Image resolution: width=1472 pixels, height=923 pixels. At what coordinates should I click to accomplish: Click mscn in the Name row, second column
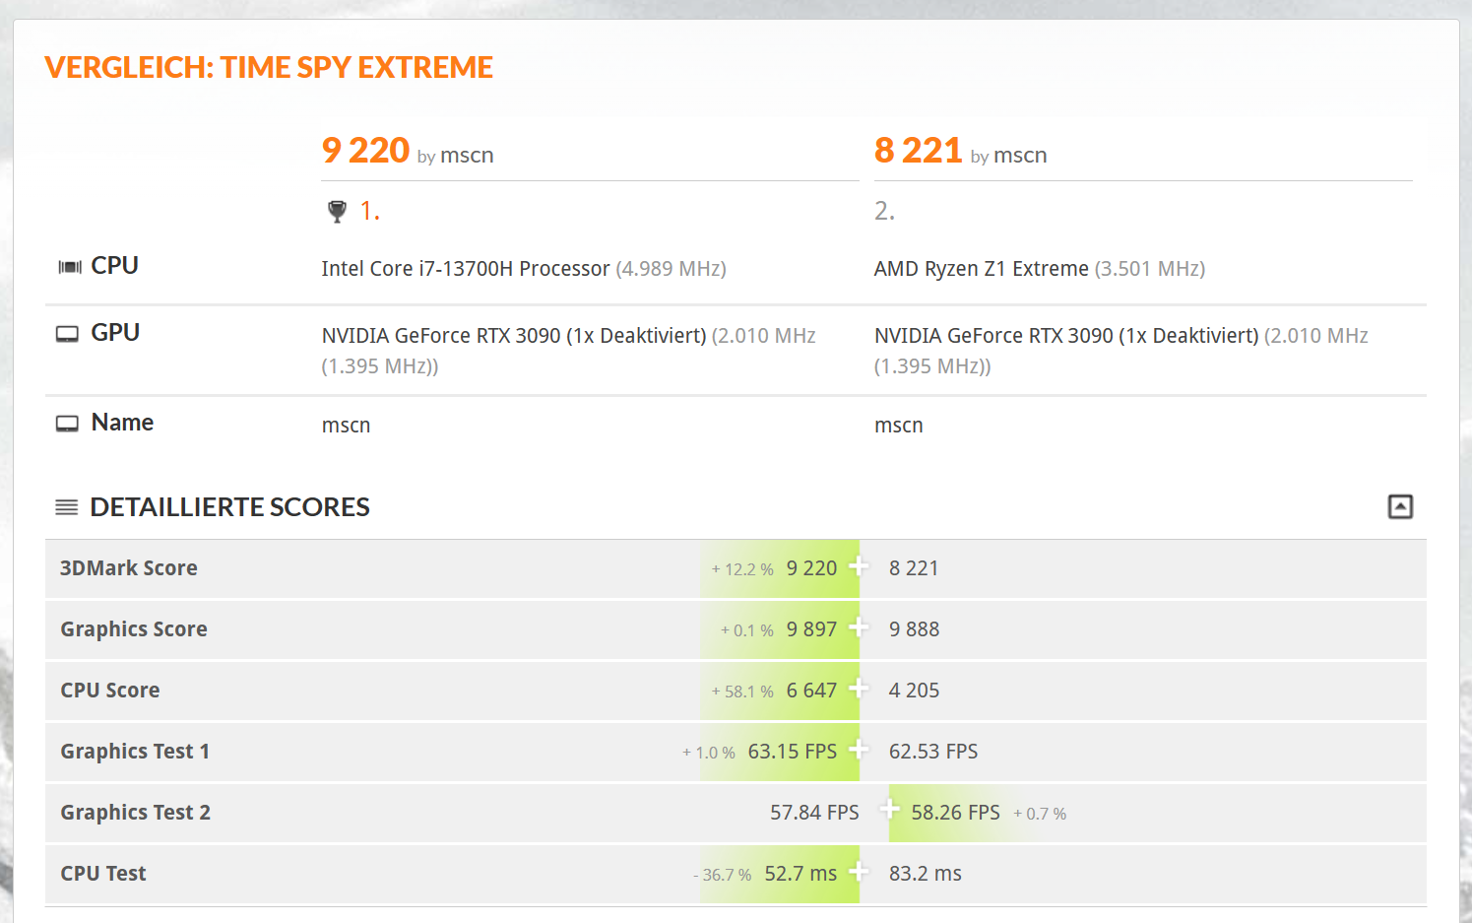click(899, 426)
